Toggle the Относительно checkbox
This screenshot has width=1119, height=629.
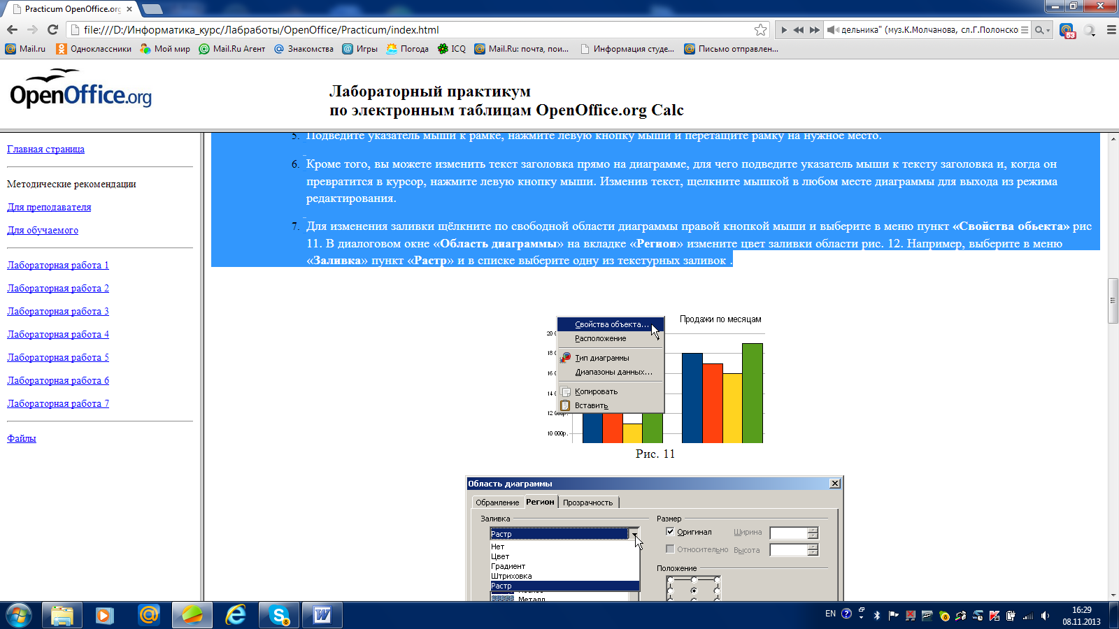(670, 549)
